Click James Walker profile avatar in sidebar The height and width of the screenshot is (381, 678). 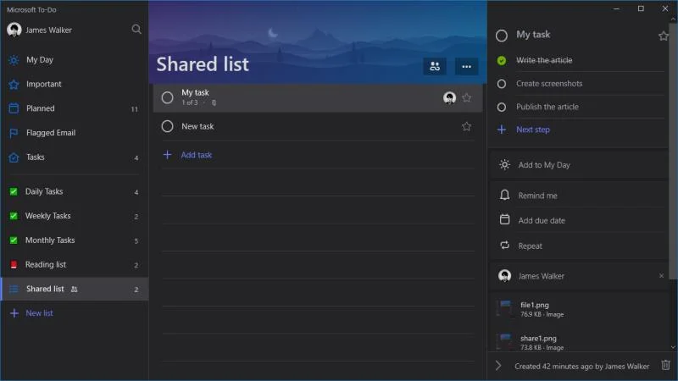(14, 30)
